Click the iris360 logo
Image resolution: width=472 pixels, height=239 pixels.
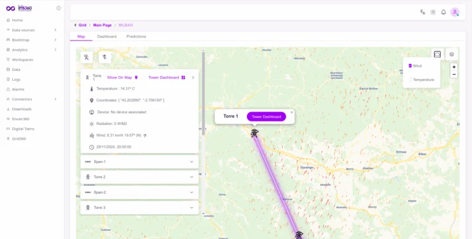click(19, 8)
